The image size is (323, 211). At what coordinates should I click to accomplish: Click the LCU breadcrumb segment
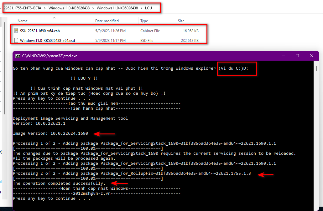coord(148,8)
